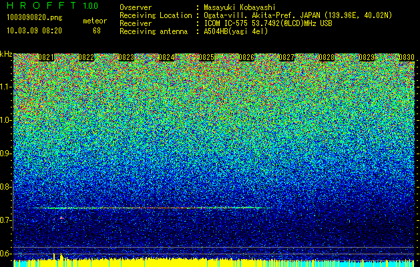Click the A504HB(yagi 4el) antenna text
The width and height of the screenshot is (420, 267).
[236, 31]
